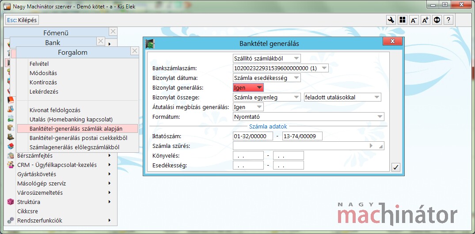Screen dimensions: 475x234
Task: Open the wrench settings tool
Action: click(x=391, y=20)
